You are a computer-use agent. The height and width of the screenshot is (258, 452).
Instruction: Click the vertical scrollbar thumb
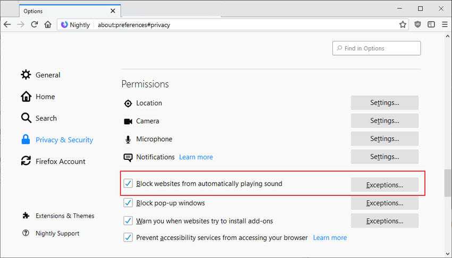447,183
